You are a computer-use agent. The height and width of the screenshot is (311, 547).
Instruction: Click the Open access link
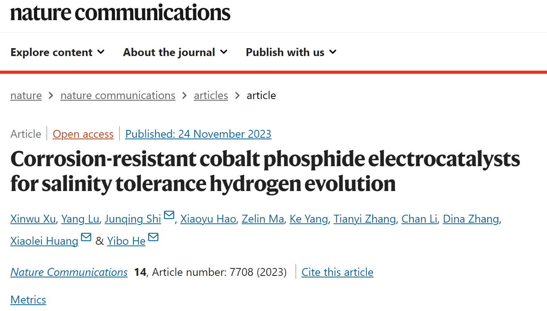point(83,134)
